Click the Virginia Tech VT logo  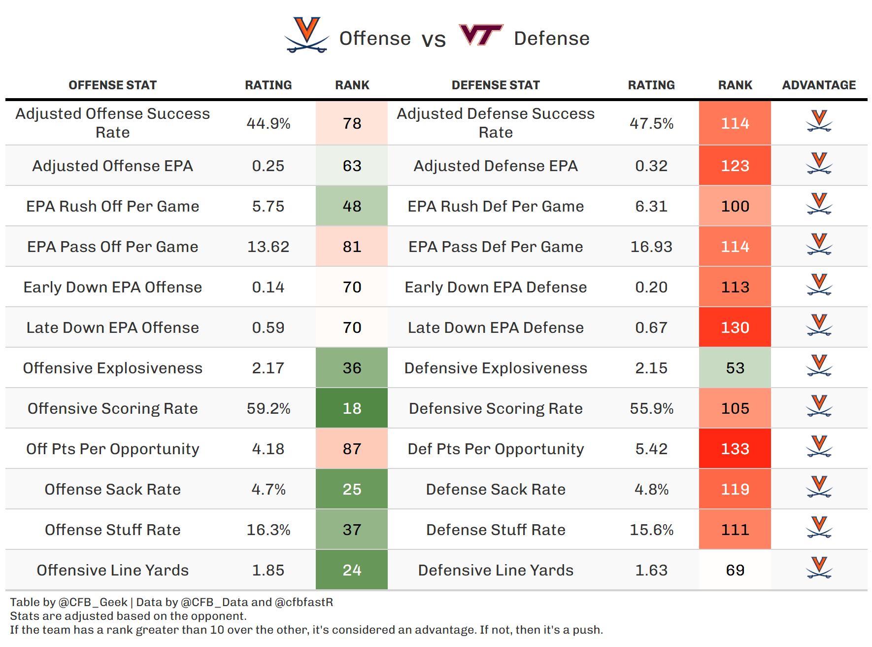click(x=480, y=35)
